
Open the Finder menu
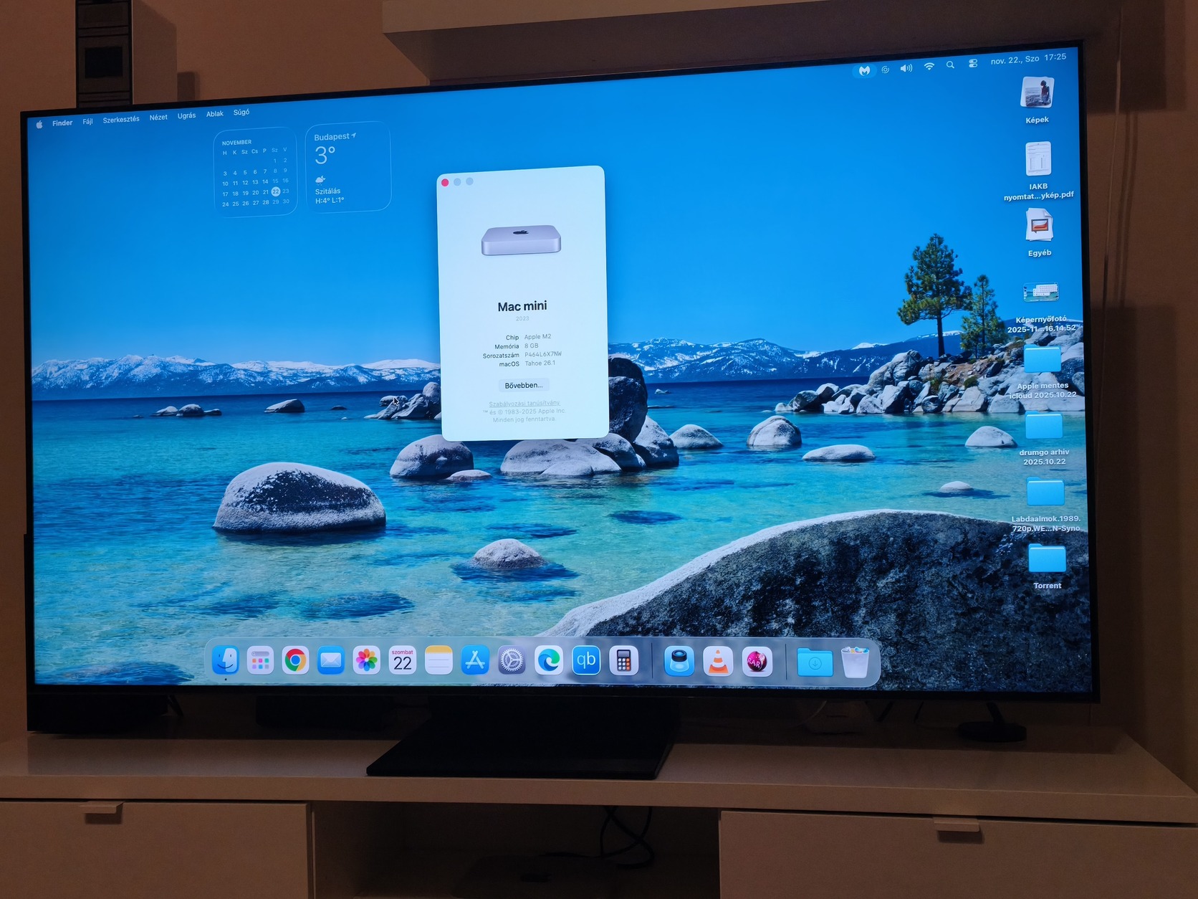coord(62,123)
